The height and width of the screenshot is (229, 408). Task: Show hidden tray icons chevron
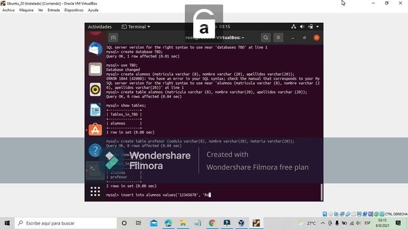tap(323, 223)
